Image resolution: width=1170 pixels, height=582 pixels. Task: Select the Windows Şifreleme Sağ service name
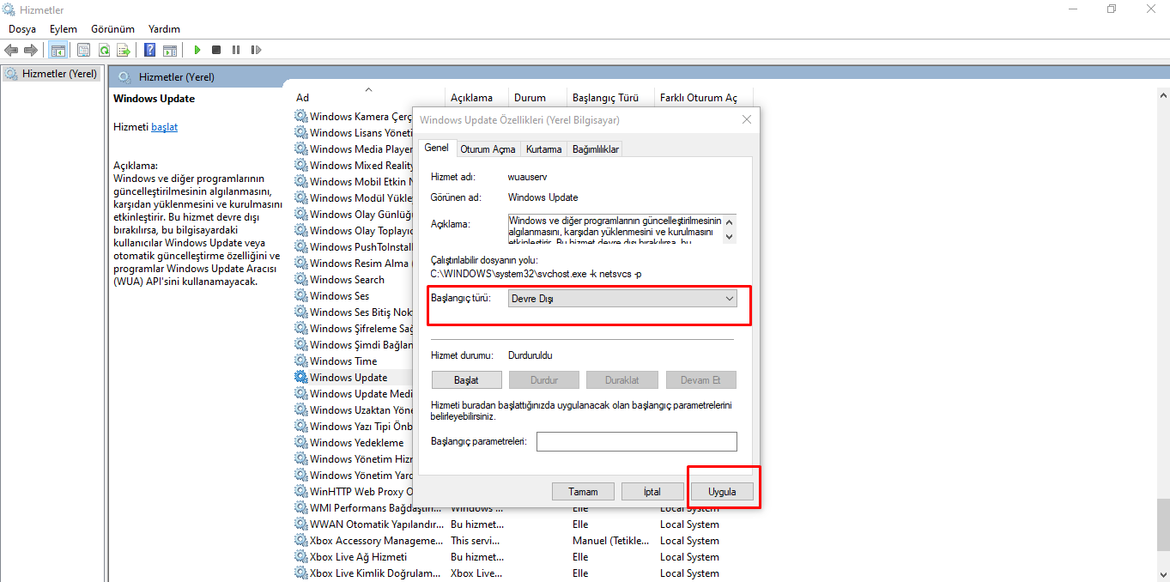coord(361,328)
